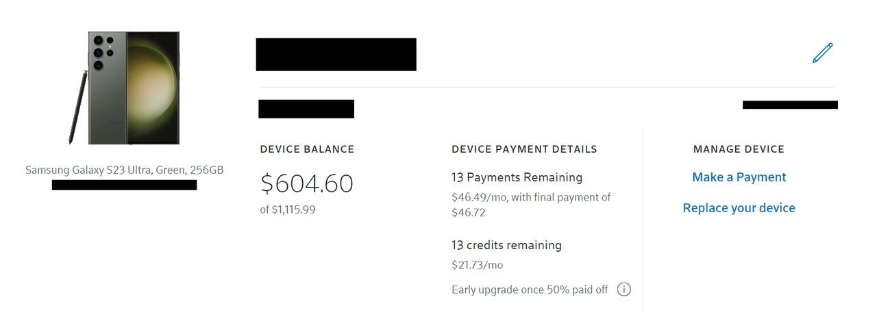Click the DEVICE BALANCE heading

click(x=307, y=149)
